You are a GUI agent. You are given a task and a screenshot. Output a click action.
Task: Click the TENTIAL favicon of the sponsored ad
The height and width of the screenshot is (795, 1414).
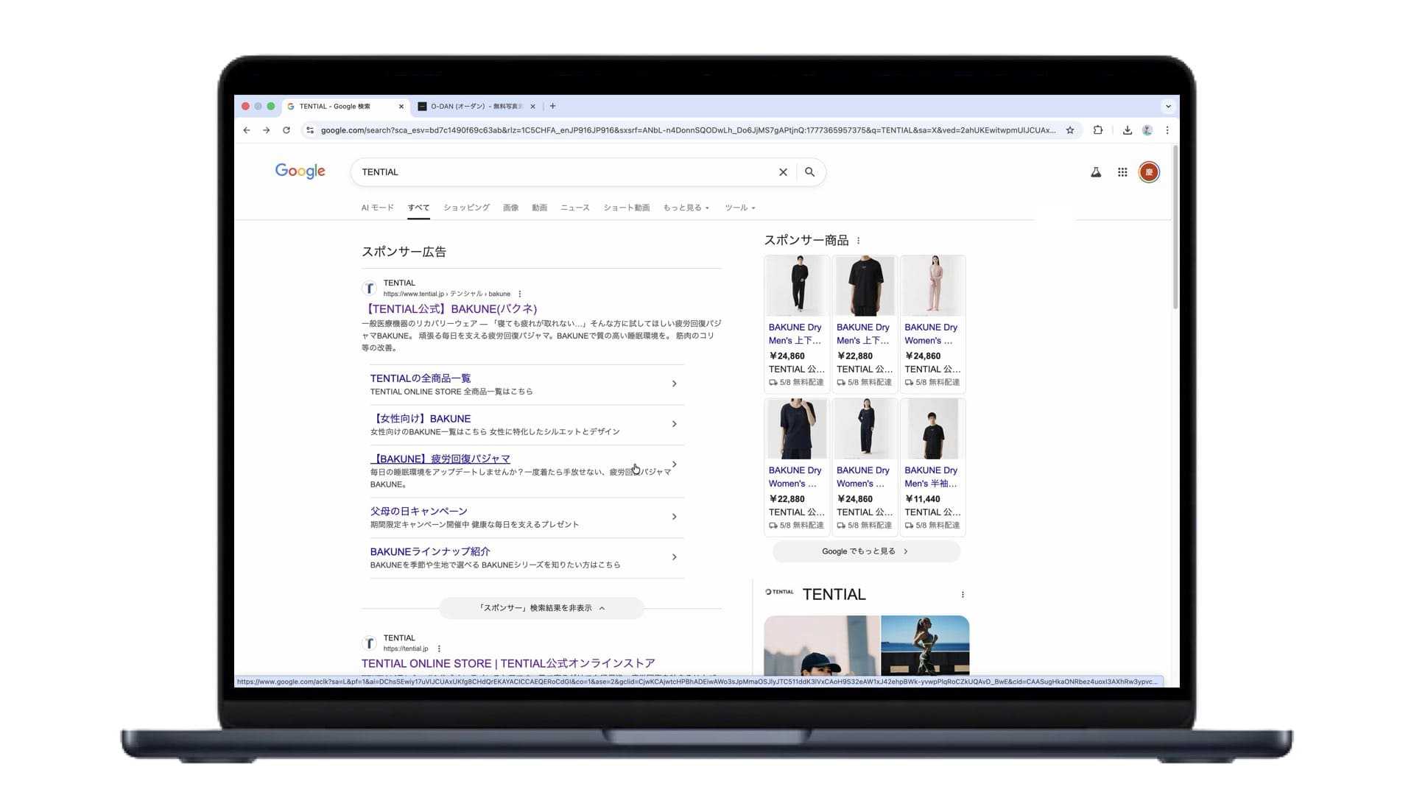pos(370,288)
